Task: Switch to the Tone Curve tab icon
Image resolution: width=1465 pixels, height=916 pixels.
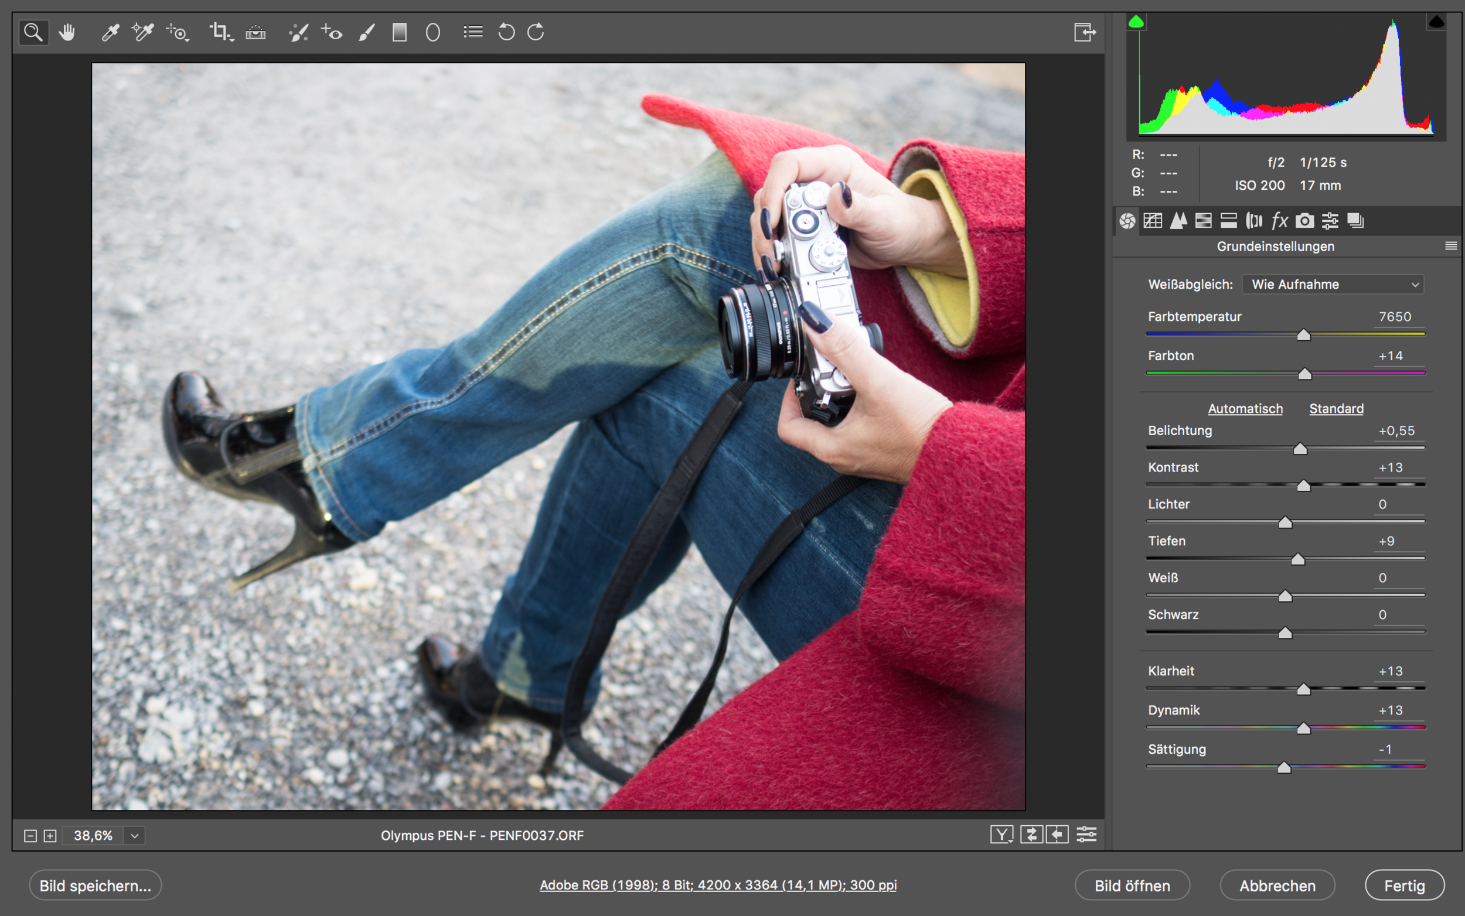Action: pos(1153,221)
